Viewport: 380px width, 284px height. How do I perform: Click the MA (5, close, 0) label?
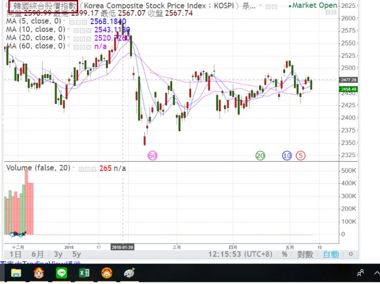pyautogui.click(x=34, y=21)
